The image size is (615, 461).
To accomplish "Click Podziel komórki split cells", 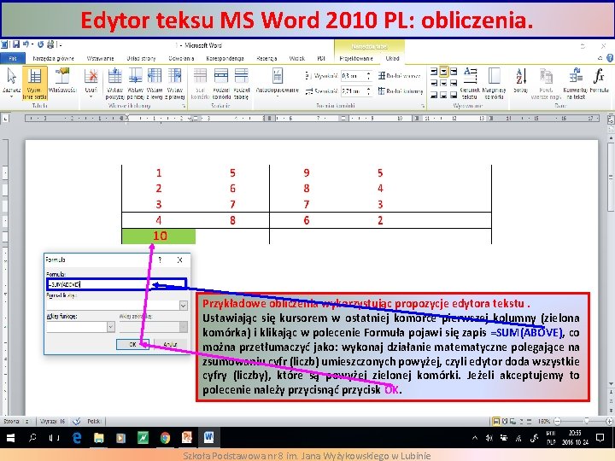I will pos(221,83).
